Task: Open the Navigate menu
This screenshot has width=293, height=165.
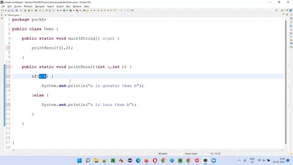Action: click(x=40, y=6)
